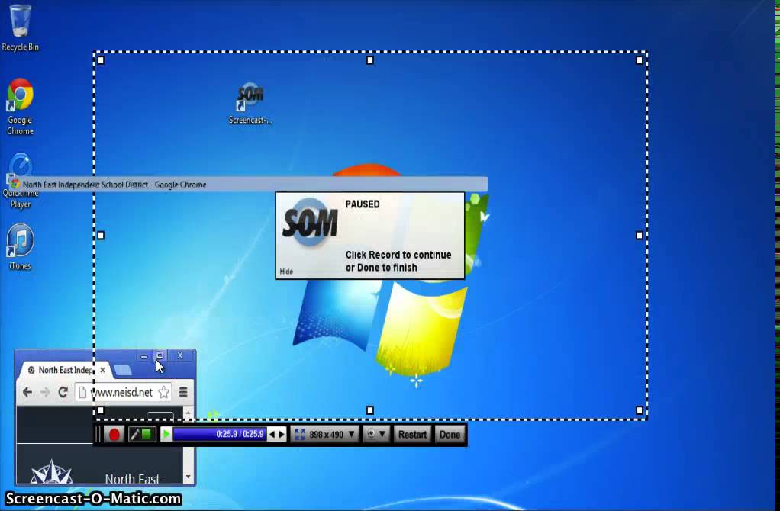This screenshot has height=511, width=780.
Task: Select the Screencast-O-Matic desktop shortcut
Action: pyautogui.click(x=250, y=104)
